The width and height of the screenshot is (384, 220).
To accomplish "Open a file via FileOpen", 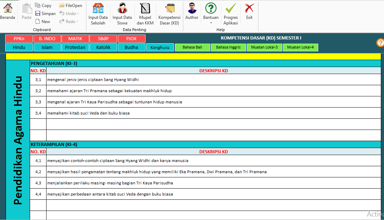I will point(71,5).
